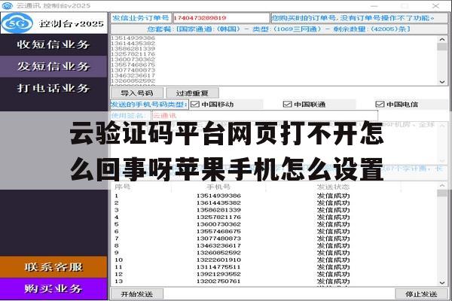Select result row 8 number 13463236617

(x=218, y=245)
